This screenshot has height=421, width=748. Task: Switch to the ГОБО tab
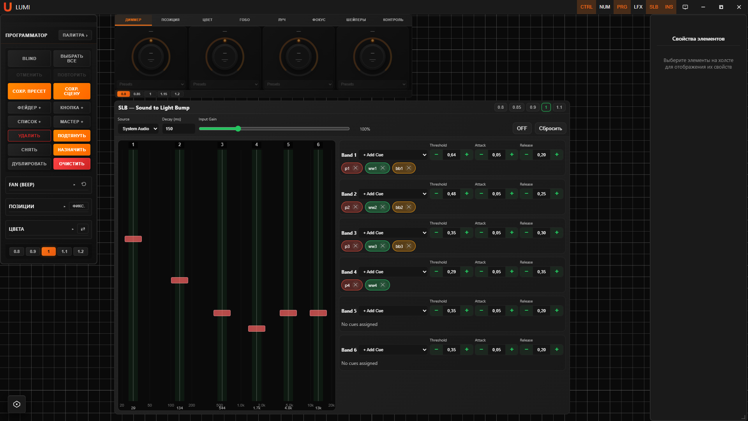(x=245, y=19)
